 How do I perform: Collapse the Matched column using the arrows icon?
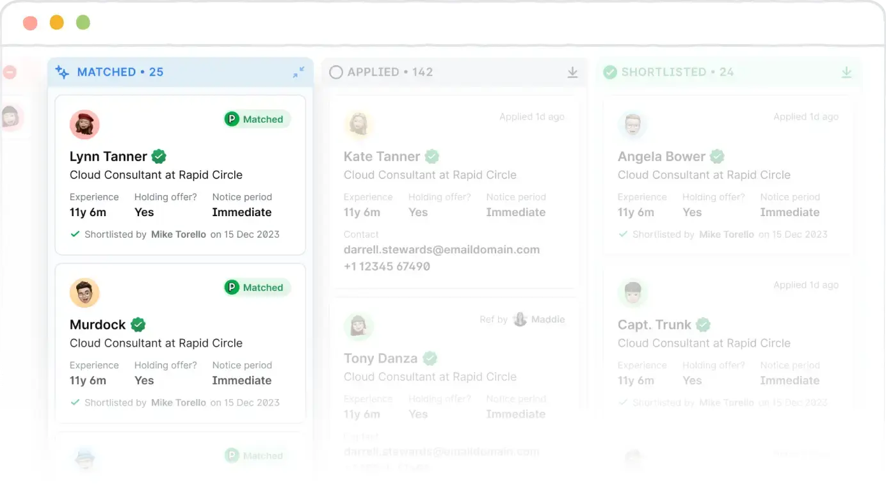coord(298,72)
